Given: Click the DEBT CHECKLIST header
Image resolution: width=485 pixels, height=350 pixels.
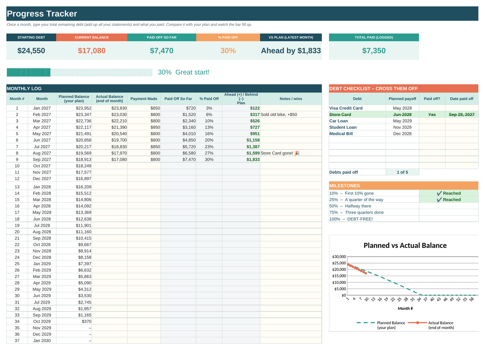Looking at the screenshot, I should coord(404,88).
